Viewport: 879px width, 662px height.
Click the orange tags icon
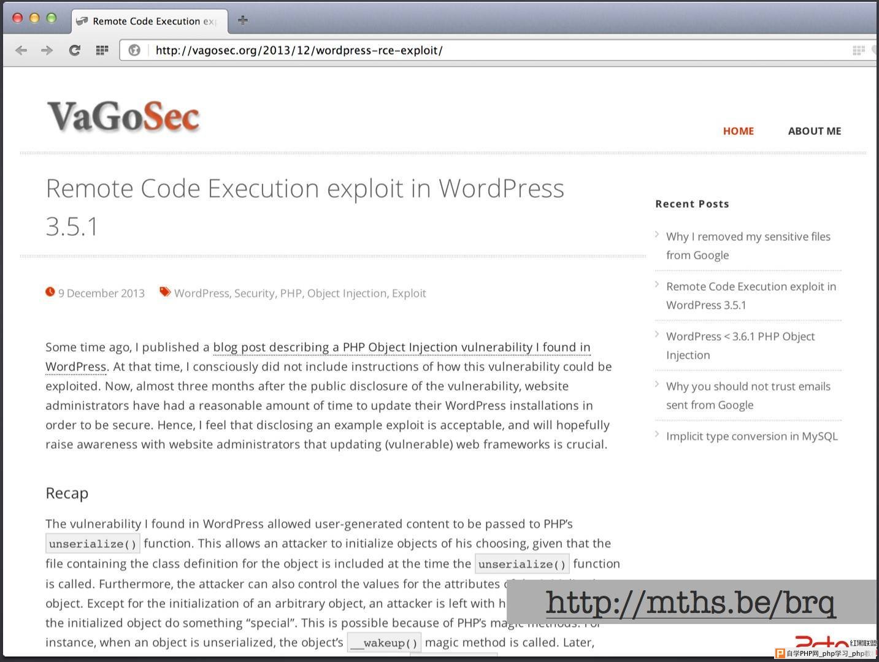pos(165,292)
